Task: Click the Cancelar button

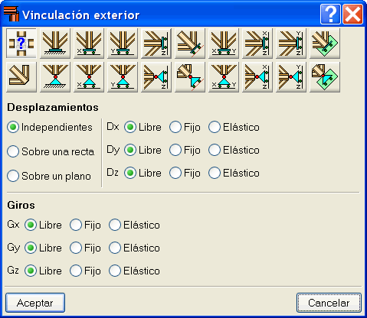Action: pos(329,303)
